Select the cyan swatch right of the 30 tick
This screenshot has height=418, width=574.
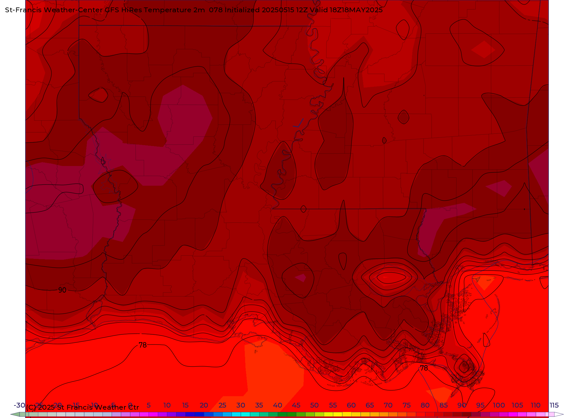click(245, 414)
